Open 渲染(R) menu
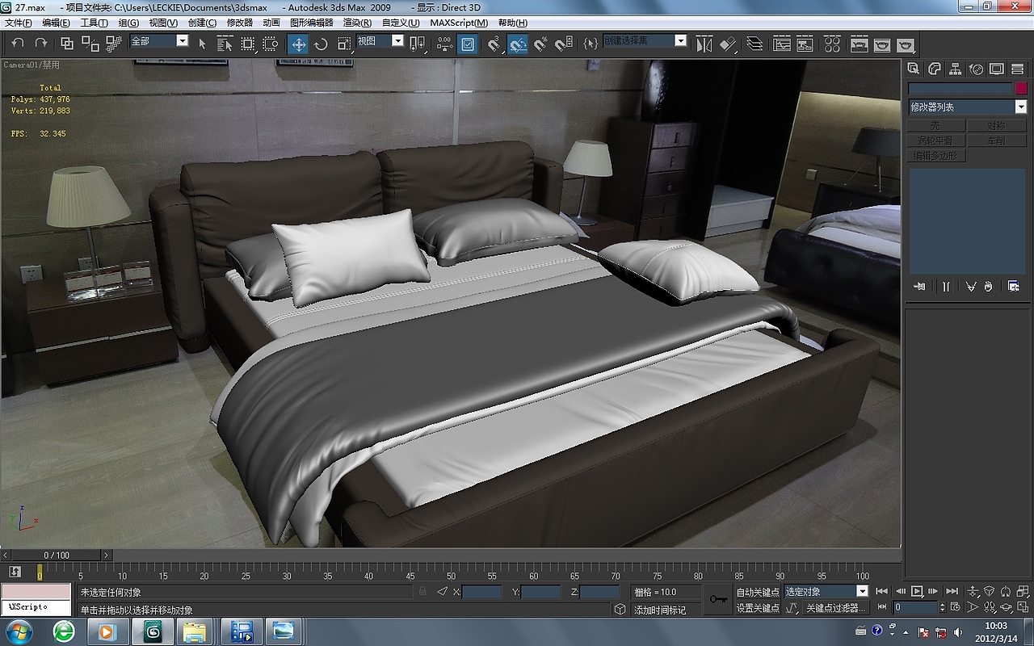 pos(357,23)
